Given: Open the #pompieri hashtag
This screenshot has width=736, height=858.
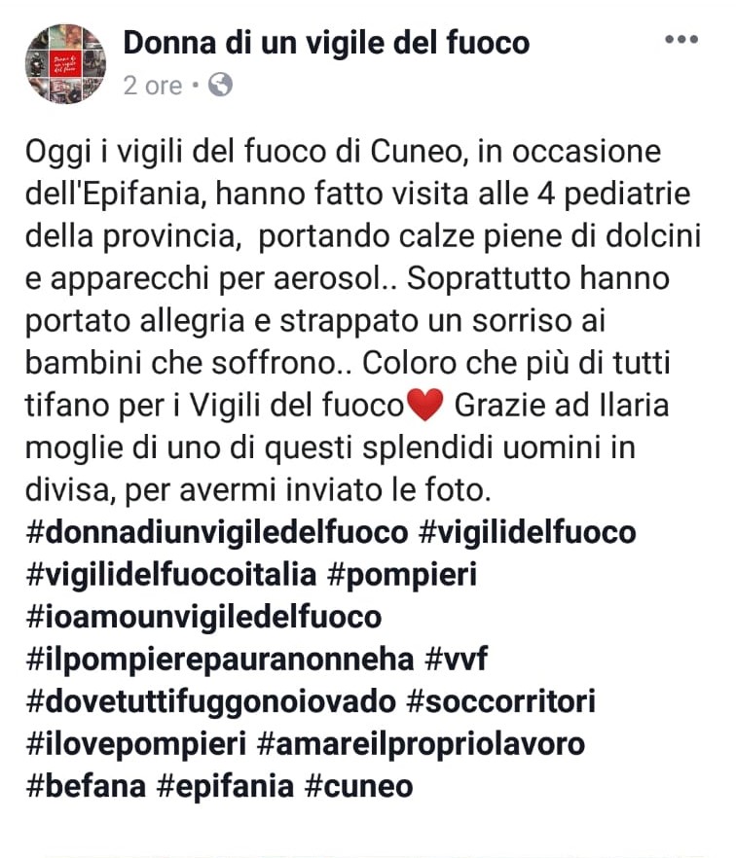Looking at the screenshot, I should [402, 576].
